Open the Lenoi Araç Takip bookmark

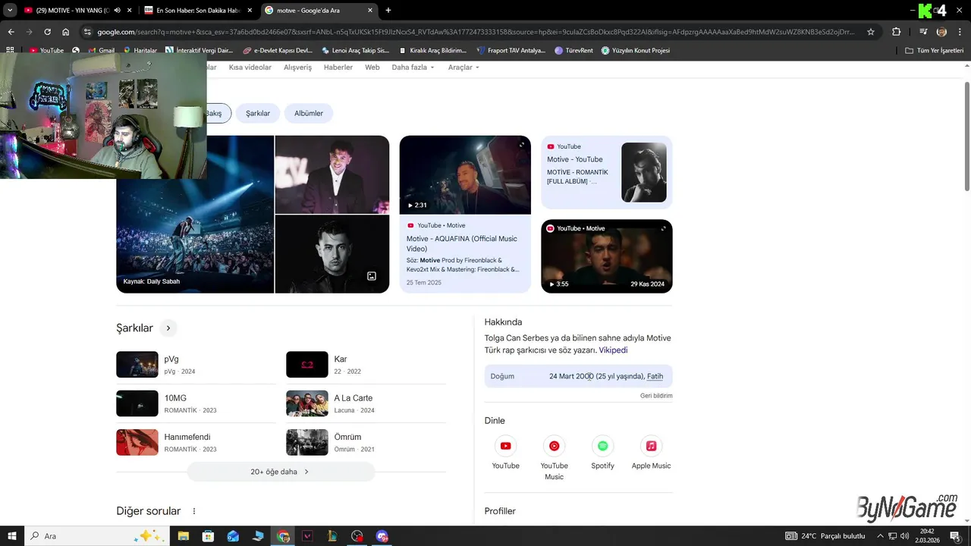click(355, 50)
